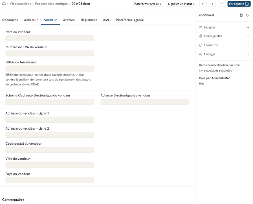The width and height of the screenshot is (253, 204).
Task: Switch to the Document tab
Action: (x=10, y=20)
